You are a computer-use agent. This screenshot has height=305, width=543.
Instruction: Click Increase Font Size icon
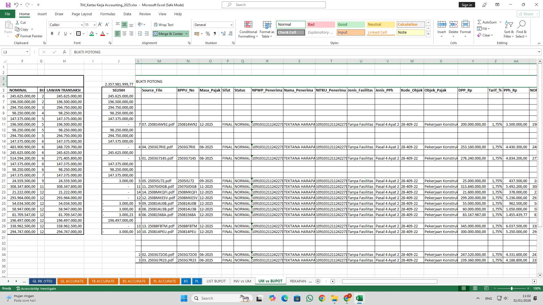pyautogui.click(x=100, y=25)
